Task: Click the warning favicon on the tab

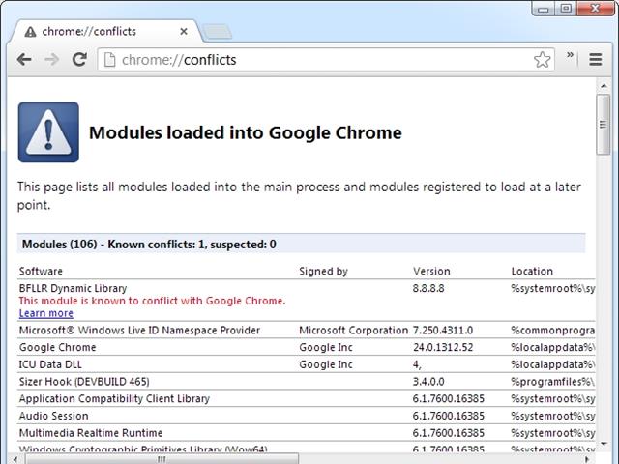Action: (30, 32)
